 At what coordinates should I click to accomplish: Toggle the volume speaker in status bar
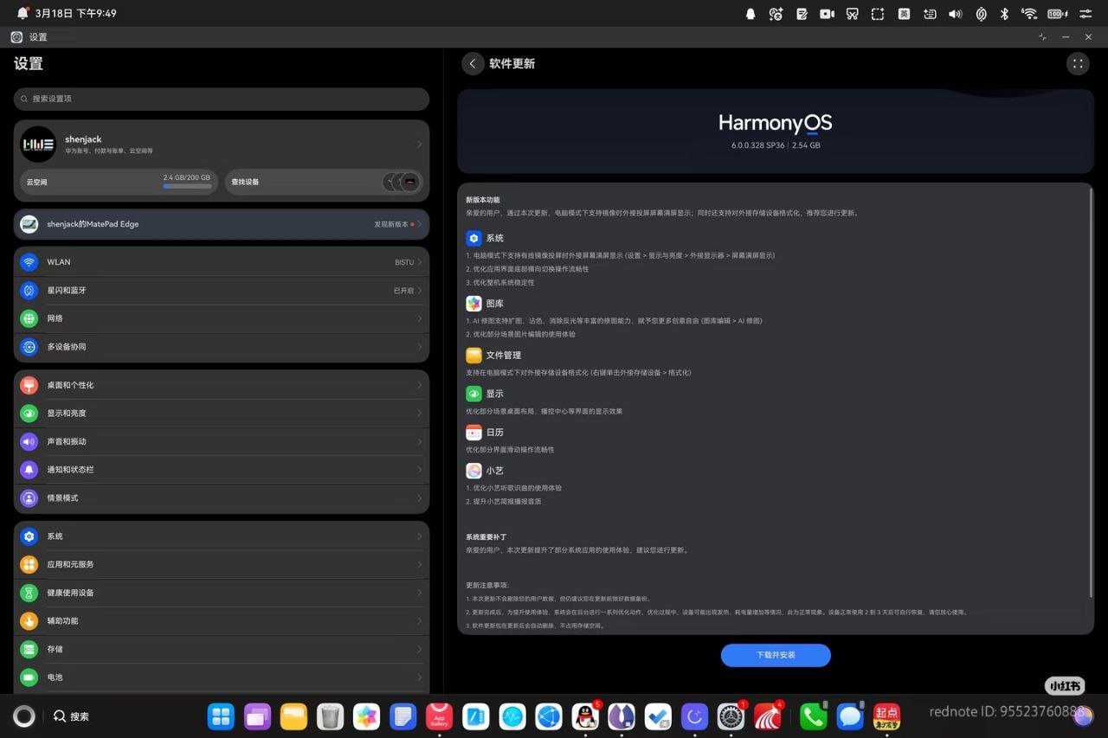(x=955, y=14)
